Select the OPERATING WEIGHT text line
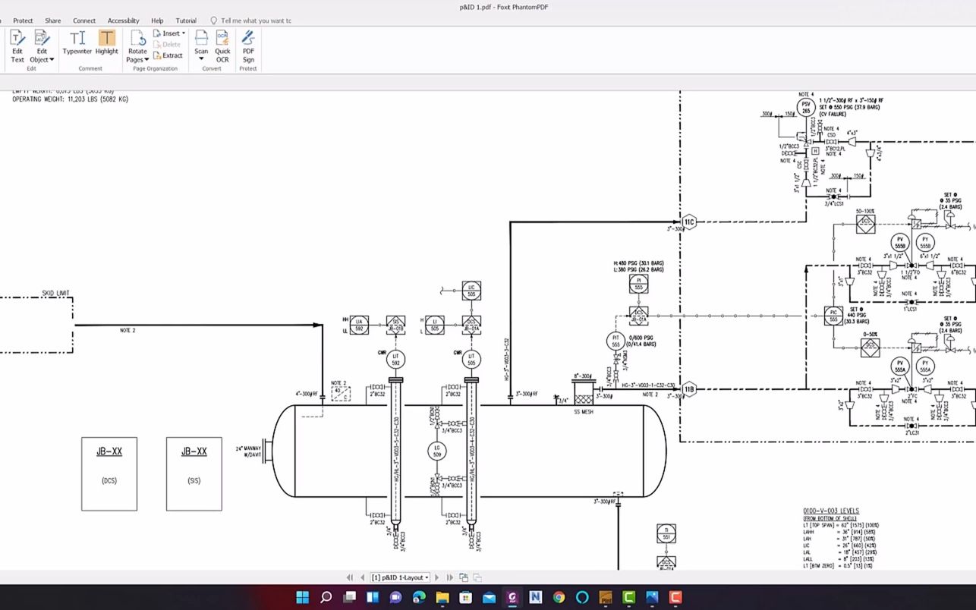976x610 pixels. tap(71, 99)
